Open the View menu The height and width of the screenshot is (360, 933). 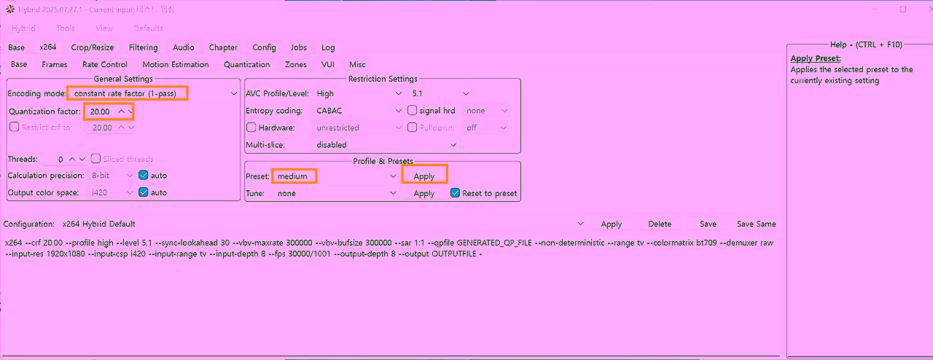click(104, 28)
